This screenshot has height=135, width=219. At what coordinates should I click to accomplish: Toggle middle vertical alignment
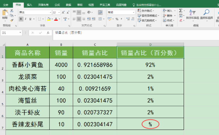click(79, 13)
